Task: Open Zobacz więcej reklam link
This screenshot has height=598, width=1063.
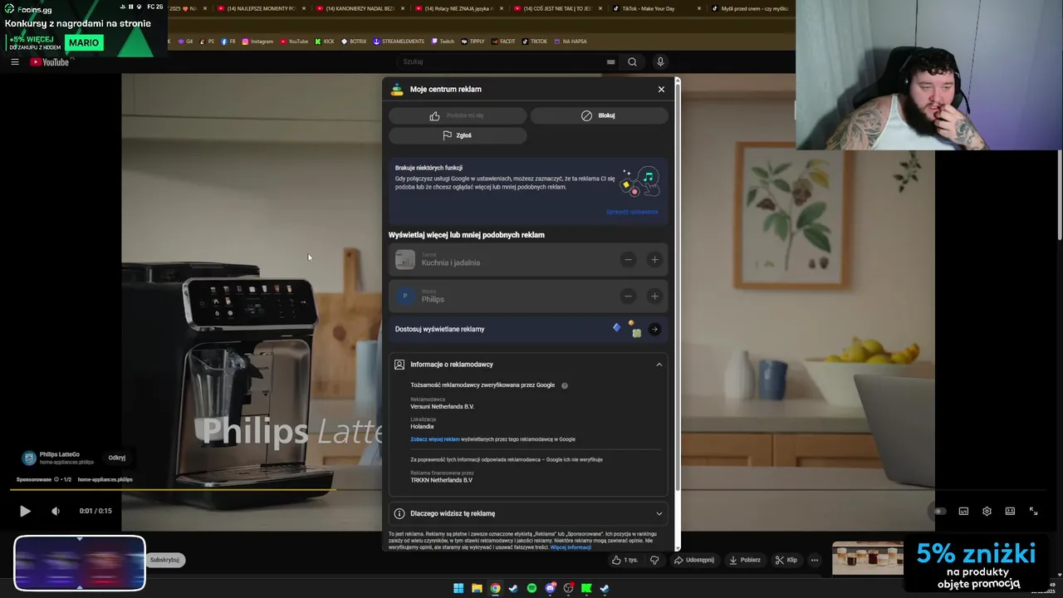Action: pyautogui.click(x=434, y=439)
